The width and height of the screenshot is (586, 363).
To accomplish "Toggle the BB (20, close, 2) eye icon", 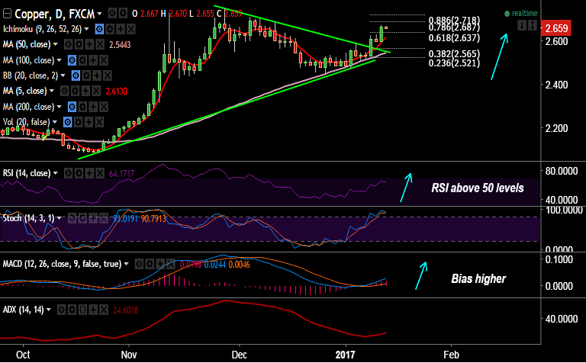I will click(x=76, y=75).
